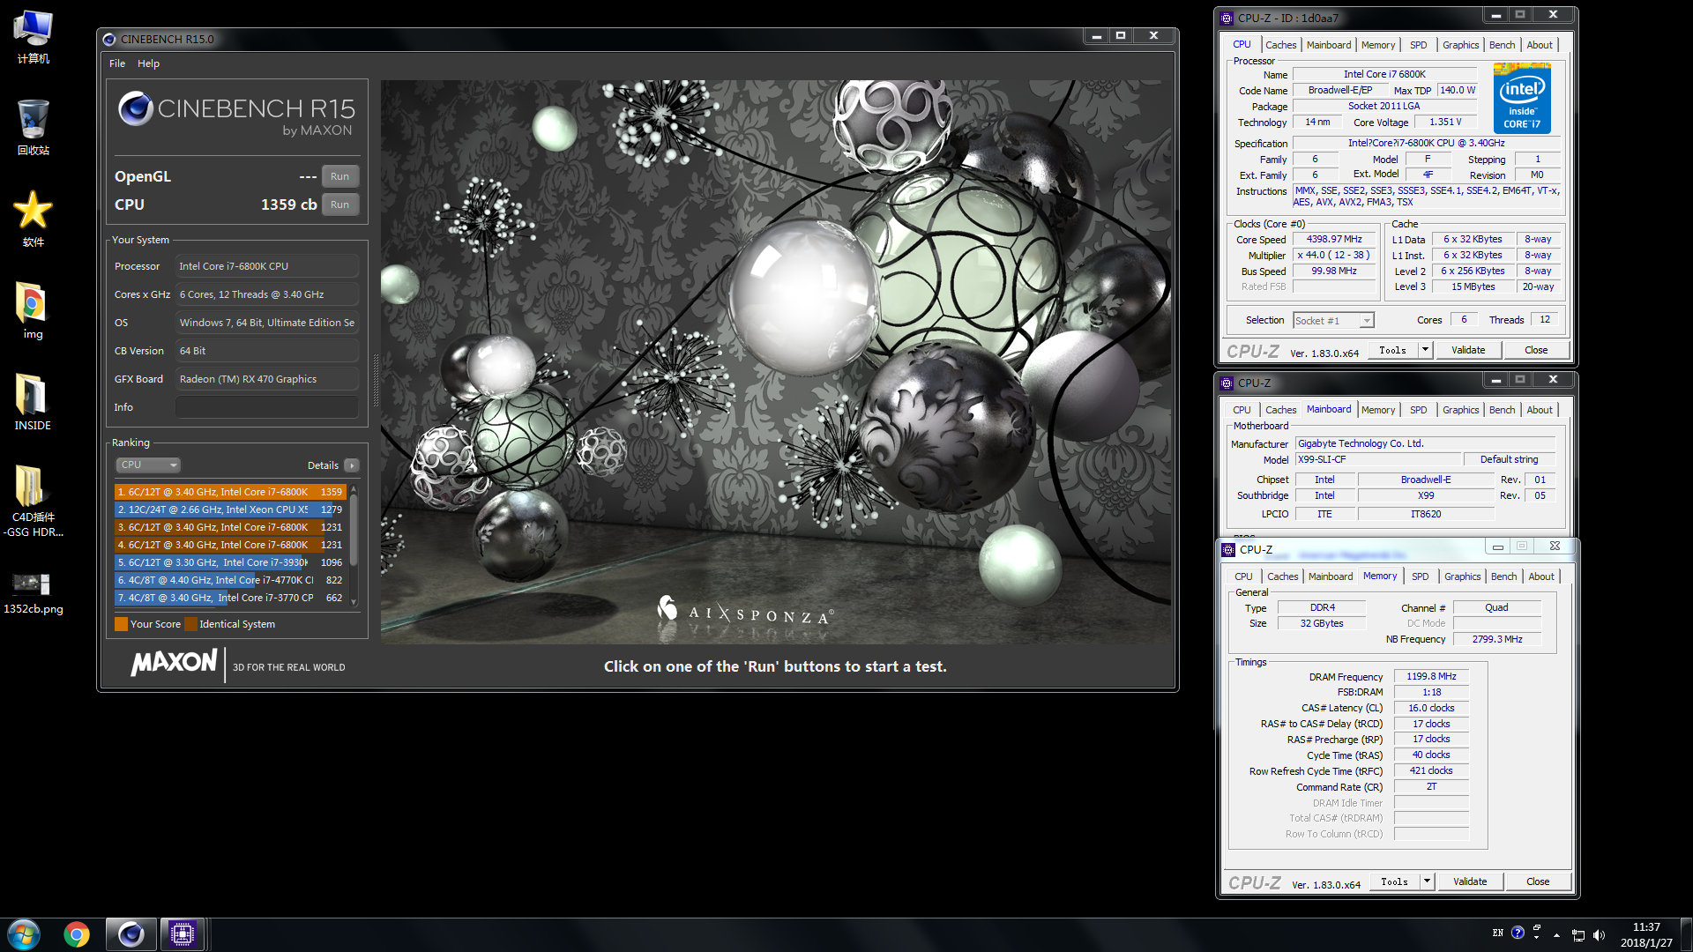This screenshot has width=1693, height=952.
Task: Click the Cinebench title bar logo icon
Action: coord(109,39)
